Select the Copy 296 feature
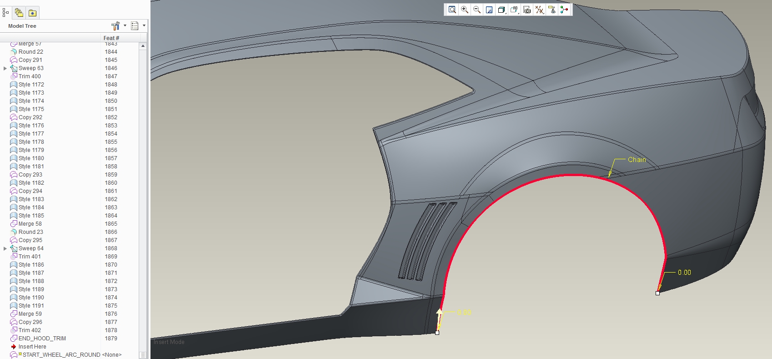Viewport: 772px width, 359px height. (x=30, y=322)
